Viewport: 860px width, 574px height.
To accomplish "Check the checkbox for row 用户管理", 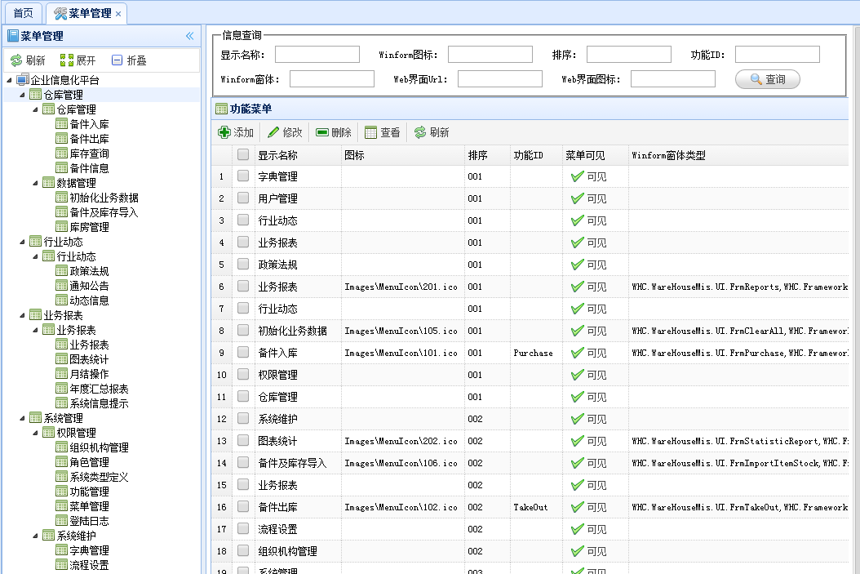I will pyautogui.click(x=243, y=198).
